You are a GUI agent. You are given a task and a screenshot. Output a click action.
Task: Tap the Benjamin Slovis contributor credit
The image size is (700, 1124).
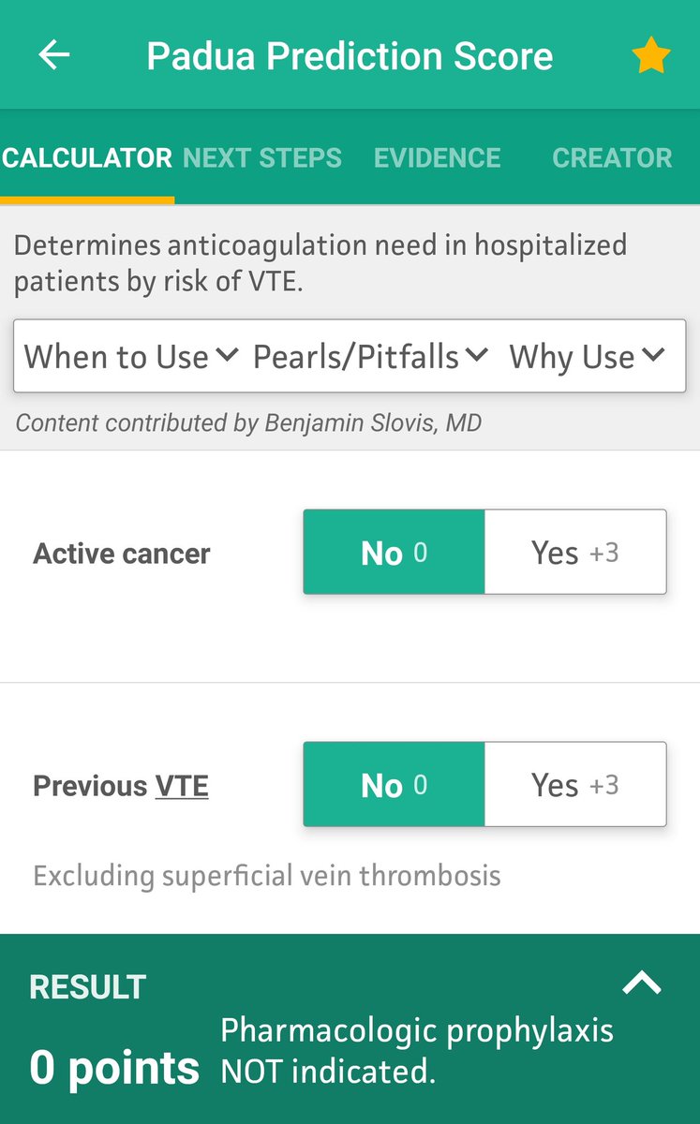tap(248, 422)
